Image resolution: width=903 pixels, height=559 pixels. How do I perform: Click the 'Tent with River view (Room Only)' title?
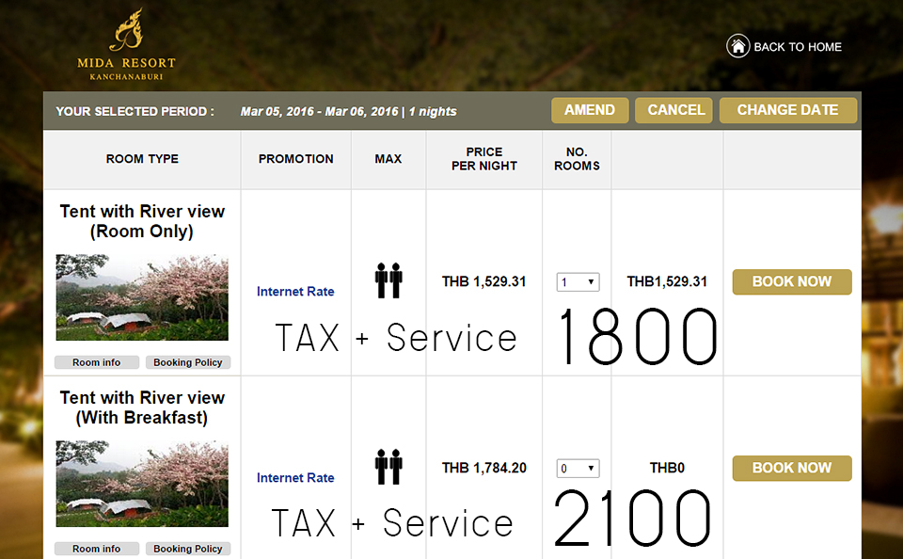point(142,221)
